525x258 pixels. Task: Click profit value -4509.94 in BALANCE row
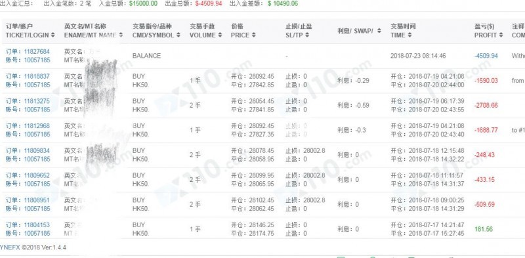[486, 56]
